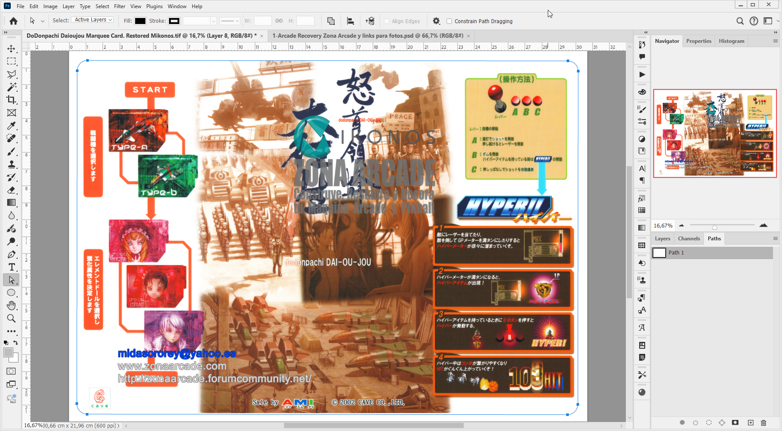The height and width of the screenshot is (431, 782).
Task: Add a mask from path
Action: 735,422
